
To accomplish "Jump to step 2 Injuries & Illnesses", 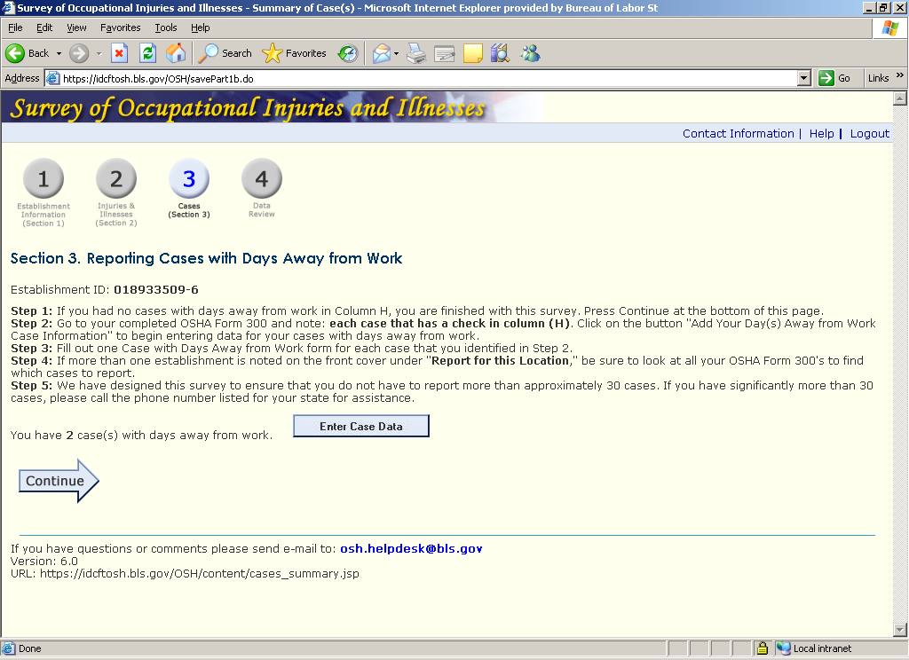I will click(x=116, y=179).
